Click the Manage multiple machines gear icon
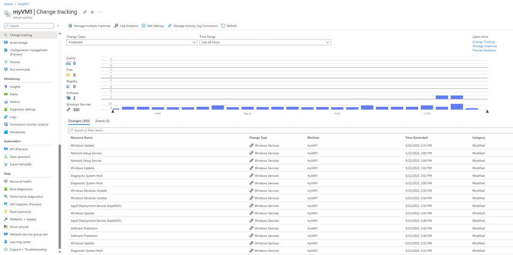Screen dimensions: 513x255 point(70,26)
